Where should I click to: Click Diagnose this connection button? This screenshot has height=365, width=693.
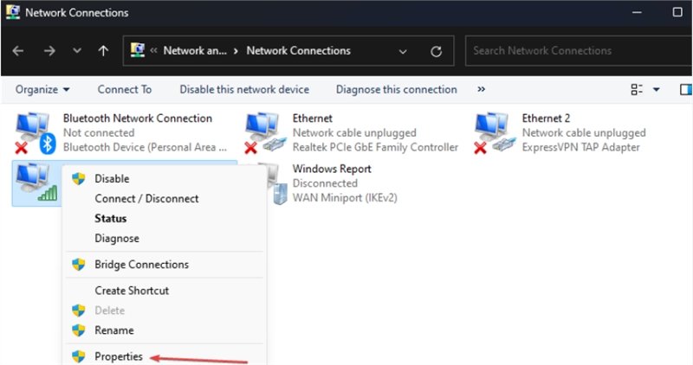(x=396, y=89)
